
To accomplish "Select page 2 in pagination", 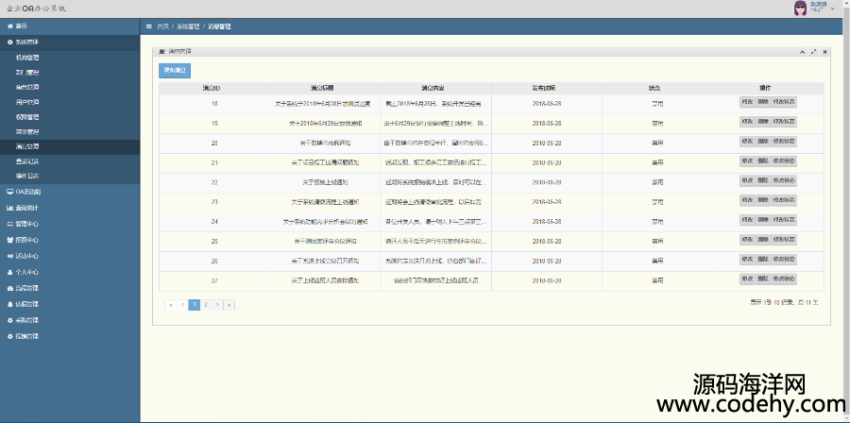I will tap(206, 305).
